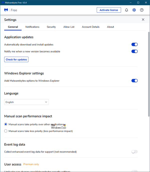The image size is (150, 172).
Task: Click the Check for updates button
Action: coord(16,59)
